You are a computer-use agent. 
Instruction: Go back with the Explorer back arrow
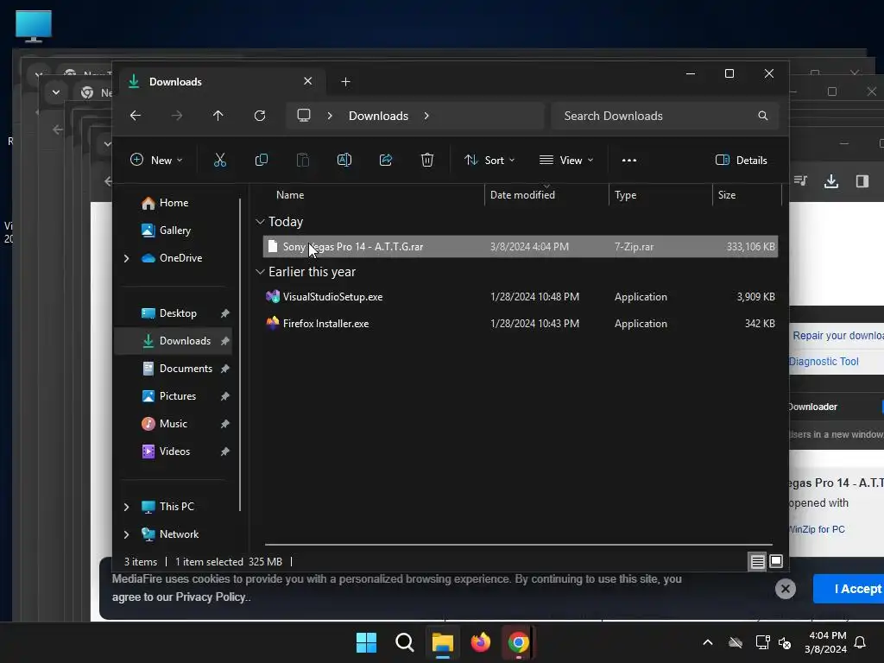(136, 116)
